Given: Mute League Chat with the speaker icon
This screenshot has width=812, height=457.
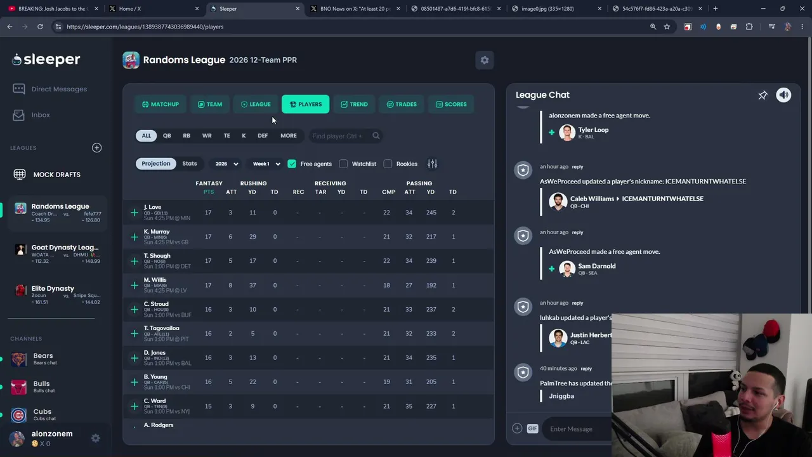Looking at the screenshot, I should [783, 95].
